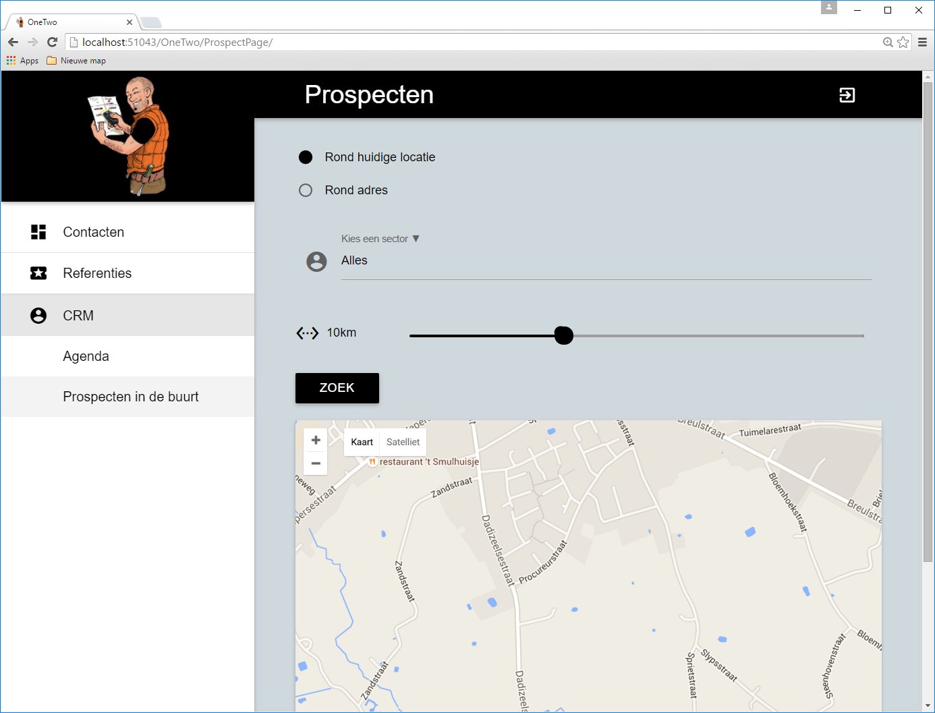Click the zoom magnifier icon in address bar
Screen dimensions: 935x713
[x=888, y=42]
